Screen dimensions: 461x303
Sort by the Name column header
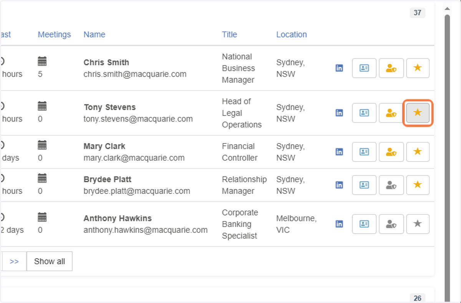(95, 35)
